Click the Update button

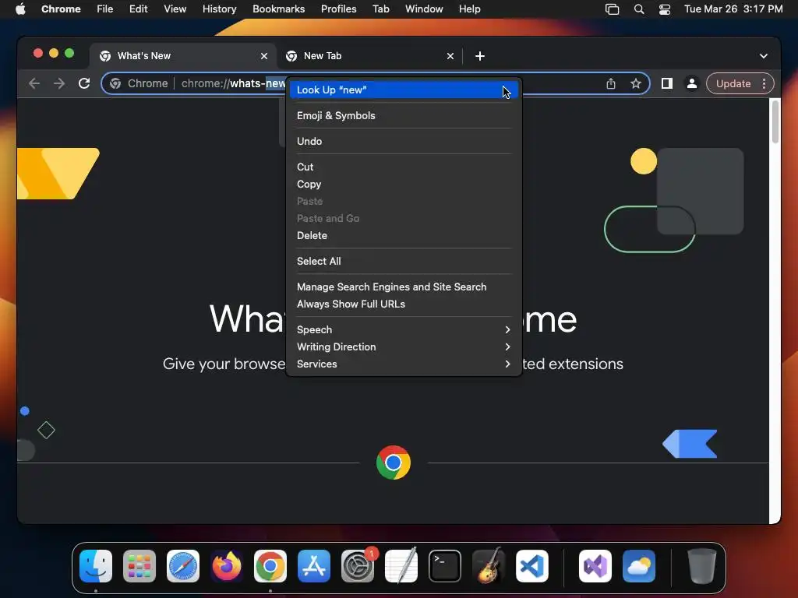tap(733, 83)
